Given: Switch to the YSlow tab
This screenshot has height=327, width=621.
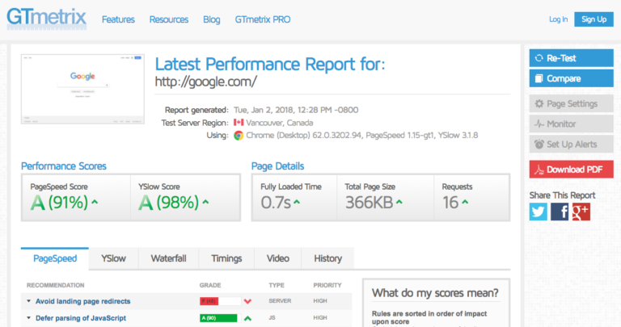Looking at the screenshot, I should click(x=113, y=258).
